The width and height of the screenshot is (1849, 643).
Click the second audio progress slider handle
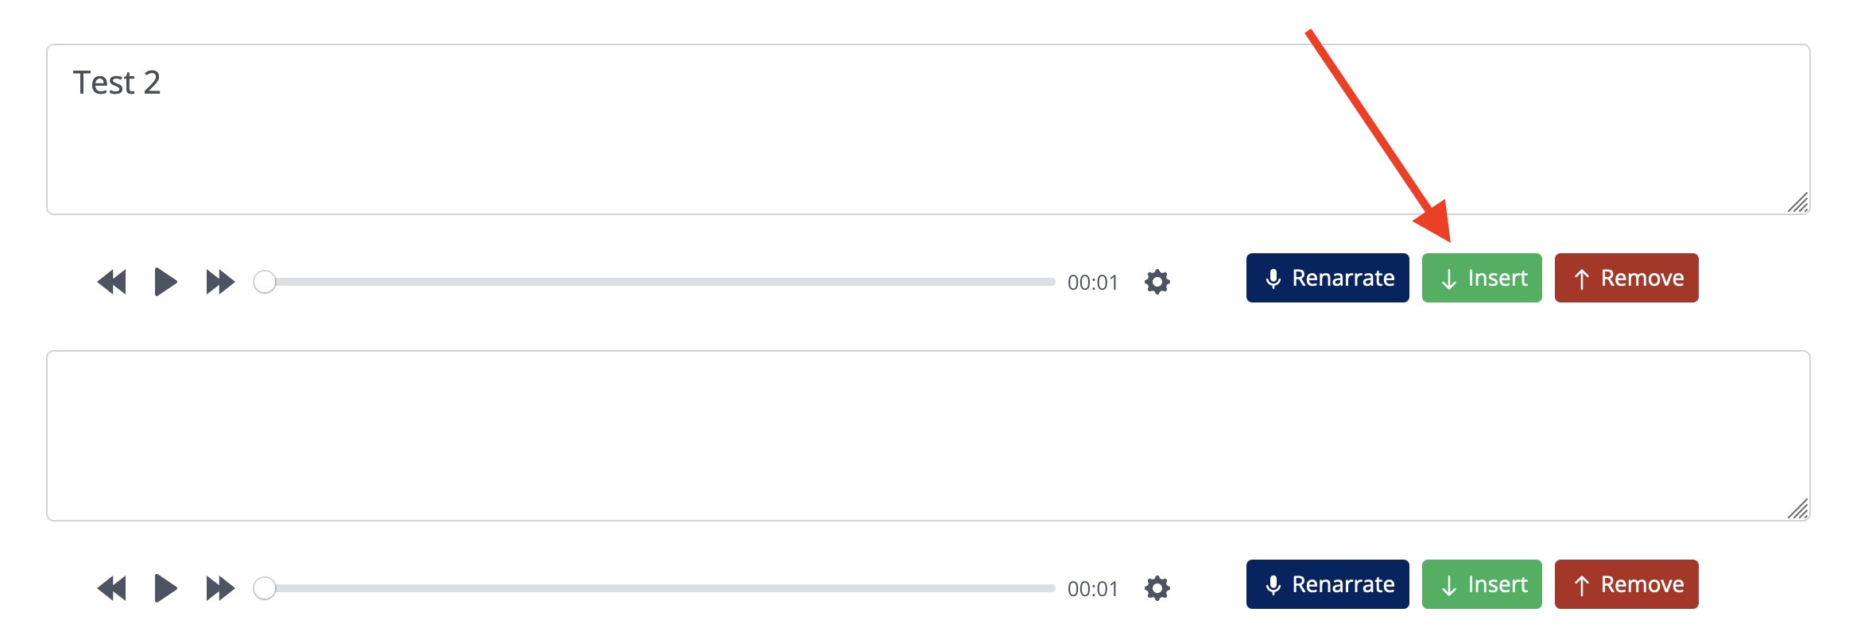[265, 588]
